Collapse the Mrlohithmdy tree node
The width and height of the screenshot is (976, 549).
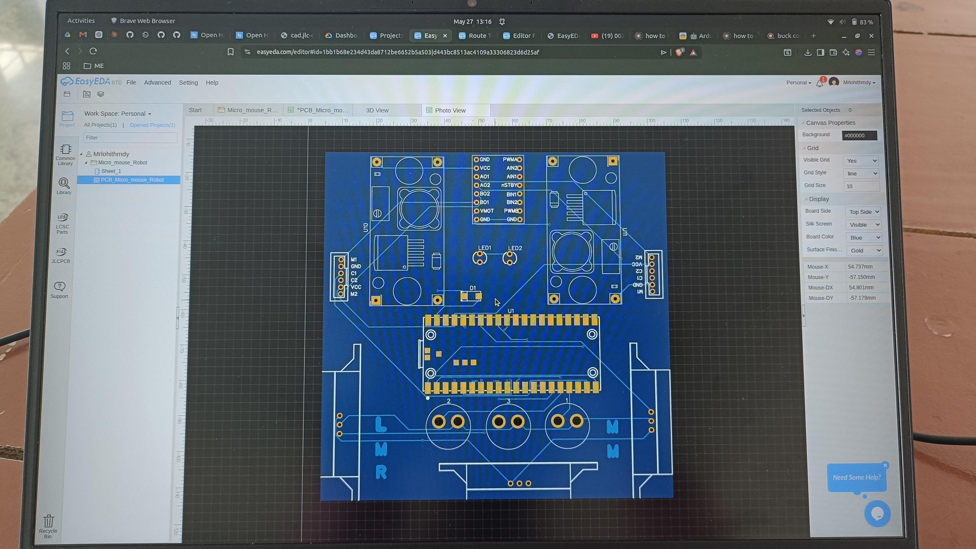pos(81,154)
